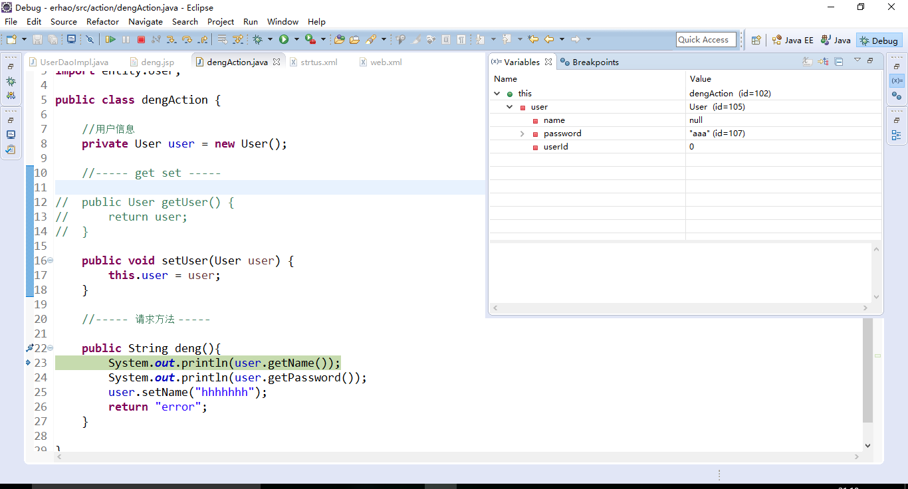This screenshot has width=908, height=489.
Task: Switch to the UserDaoImpl.java editor tab
Action: [68, 62]
